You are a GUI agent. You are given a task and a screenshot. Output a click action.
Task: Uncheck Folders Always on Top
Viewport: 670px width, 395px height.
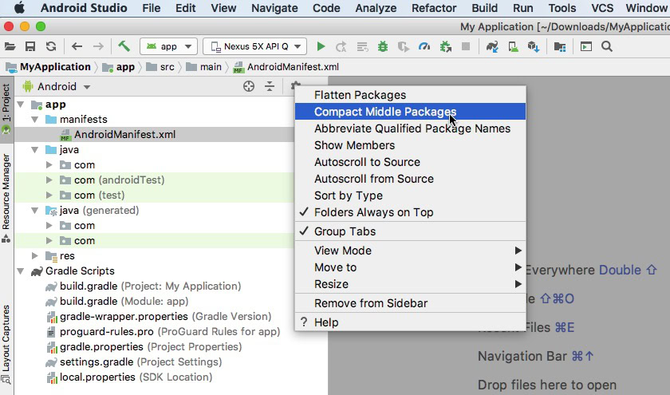(410, 212)
